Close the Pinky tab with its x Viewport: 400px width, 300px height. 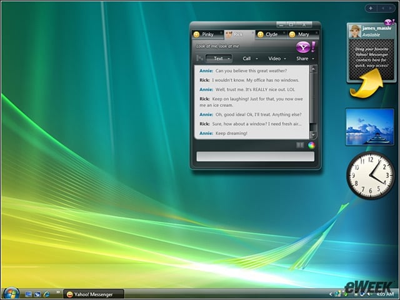(x=221, y=32)
